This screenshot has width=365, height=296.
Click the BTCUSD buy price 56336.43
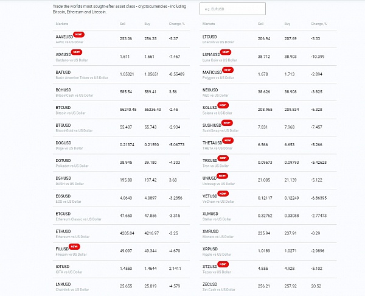pyautogui.click(x=155, y=108)
